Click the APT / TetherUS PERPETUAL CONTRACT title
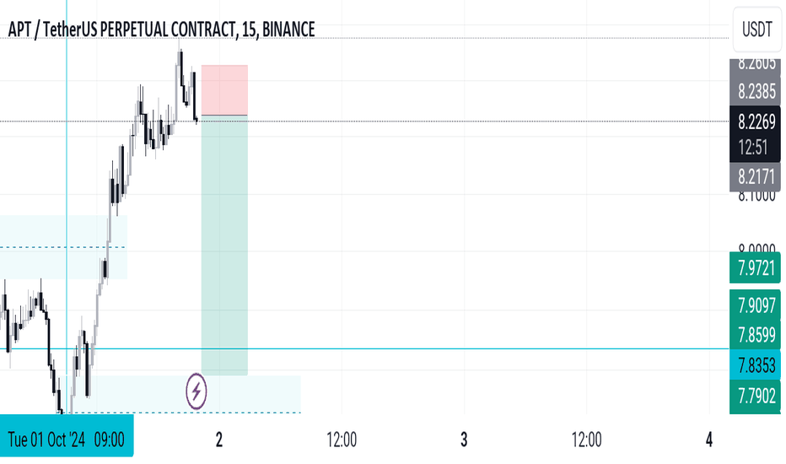786x464 pixels. [x=161, y=30]
